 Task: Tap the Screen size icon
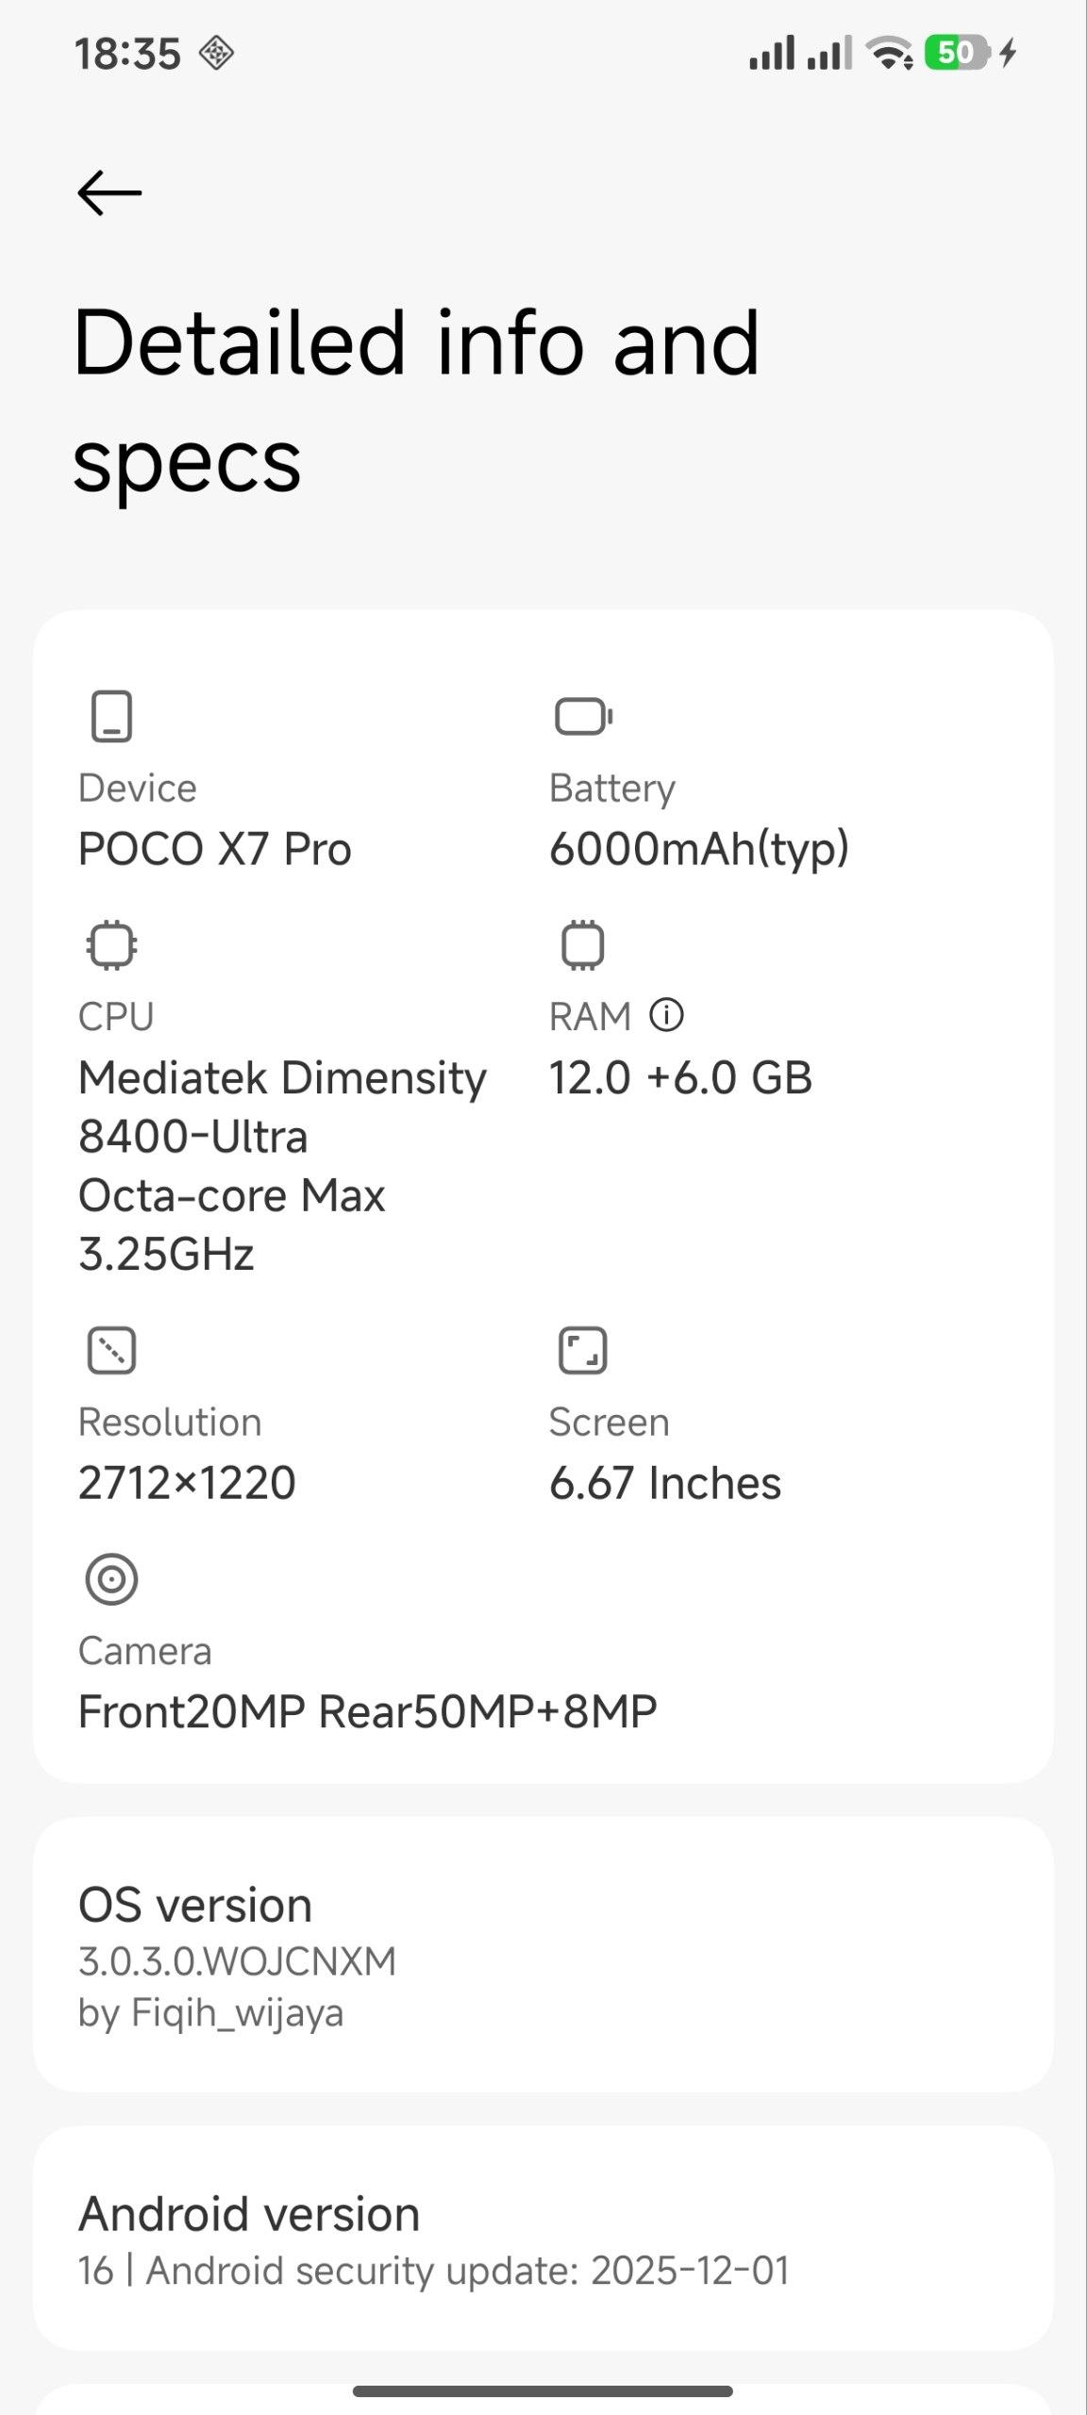582,1351
